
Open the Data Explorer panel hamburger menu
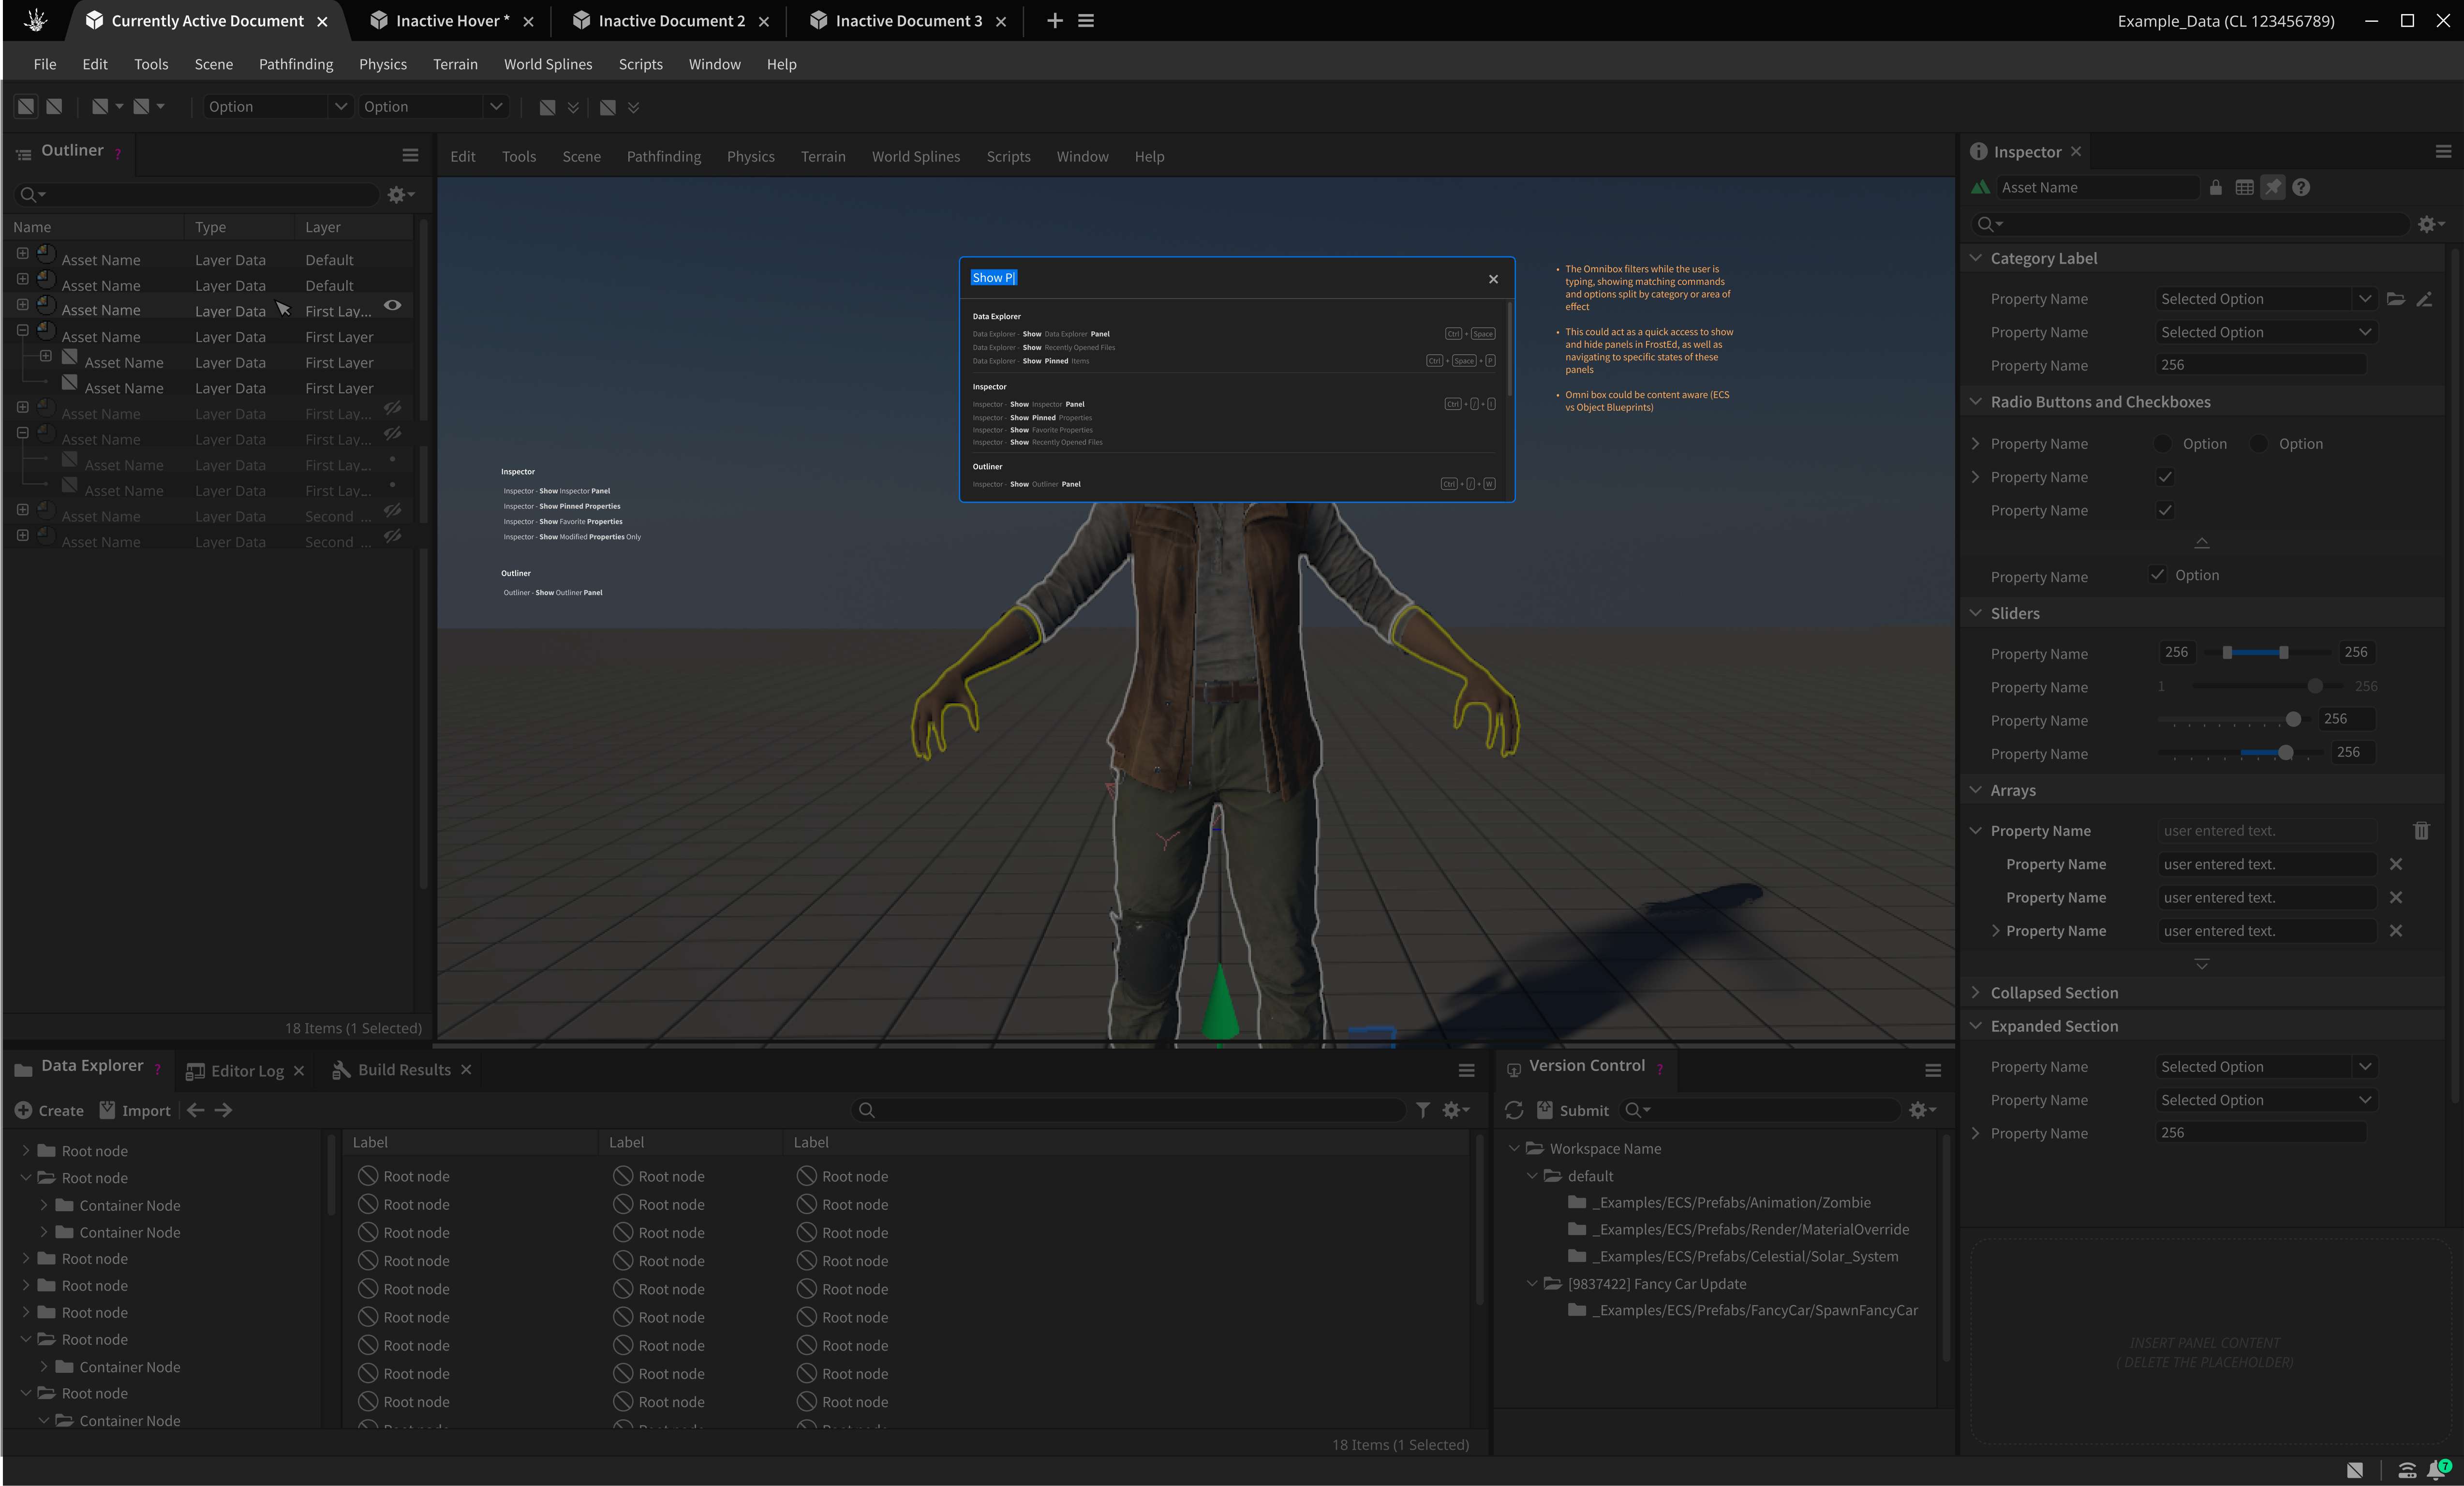pyautogui.click(x=1466, y=1070)
